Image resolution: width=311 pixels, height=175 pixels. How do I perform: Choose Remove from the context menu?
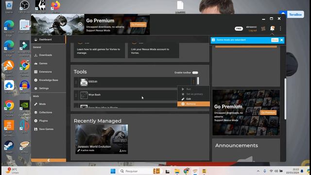click(x=193, y=104)
